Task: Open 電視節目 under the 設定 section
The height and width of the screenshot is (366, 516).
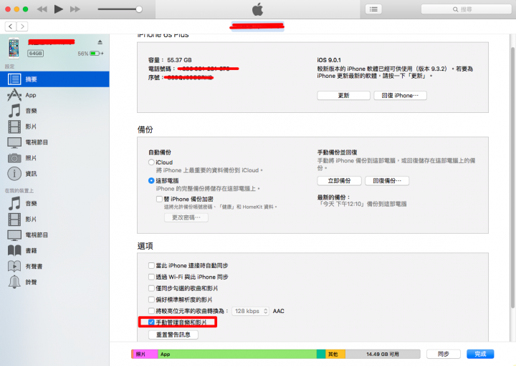Action: pos(54,142)
